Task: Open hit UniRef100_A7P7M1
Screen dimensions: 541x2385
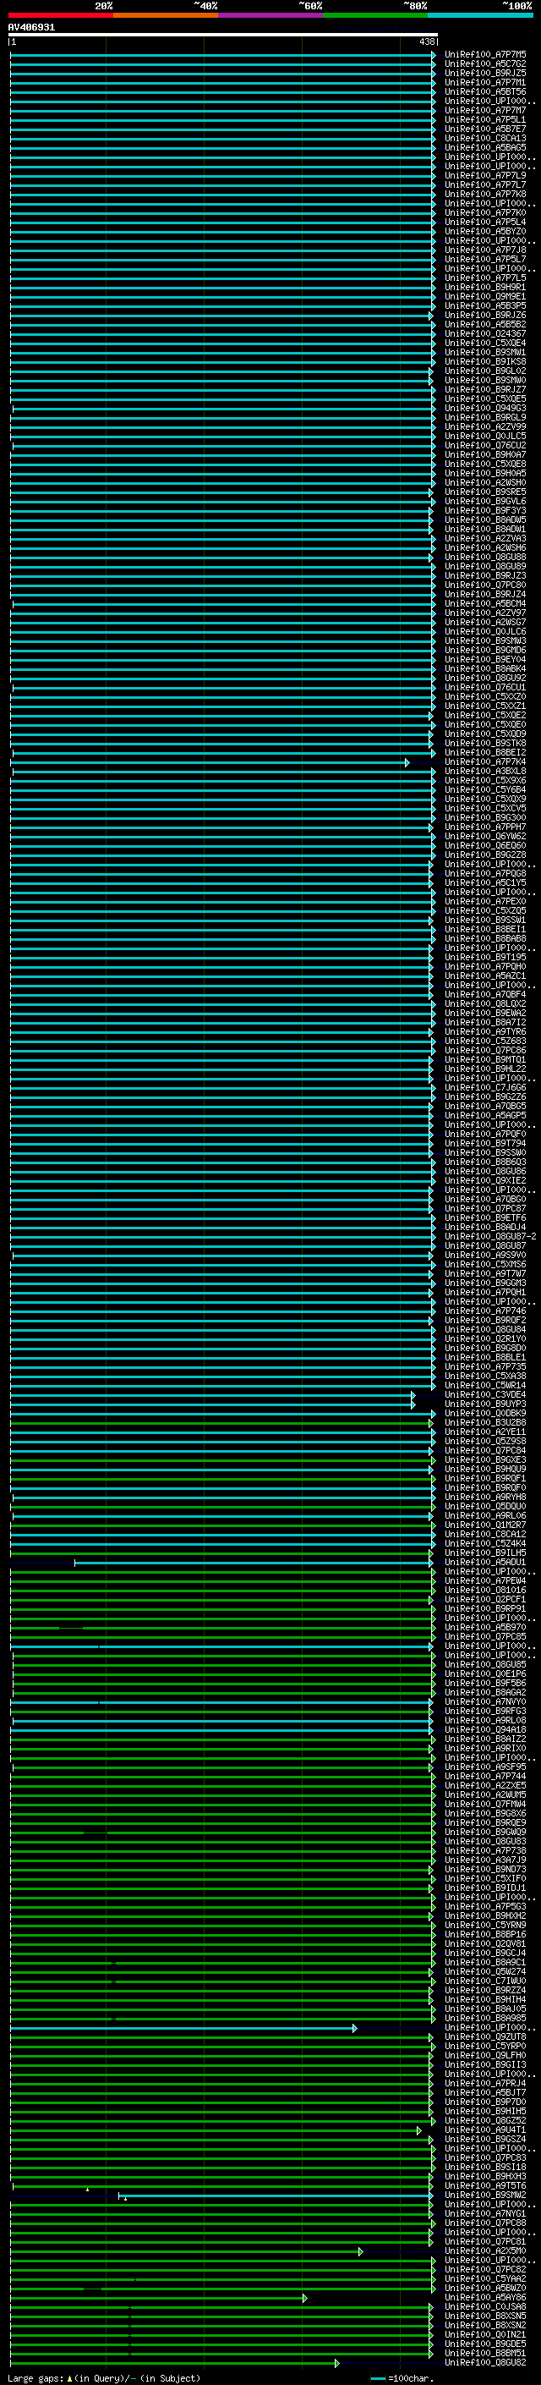Action: point(485,82)
